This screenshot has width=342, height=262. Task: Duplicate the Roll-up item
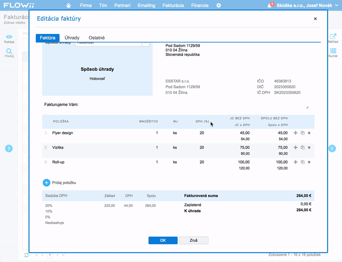click(x=302, y=162)
